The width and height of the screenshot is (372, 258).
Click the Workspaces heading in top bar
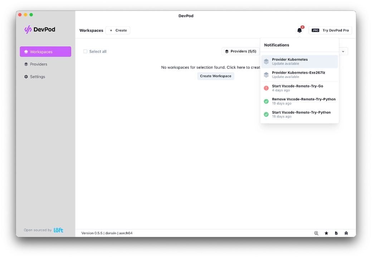point(91,30)
